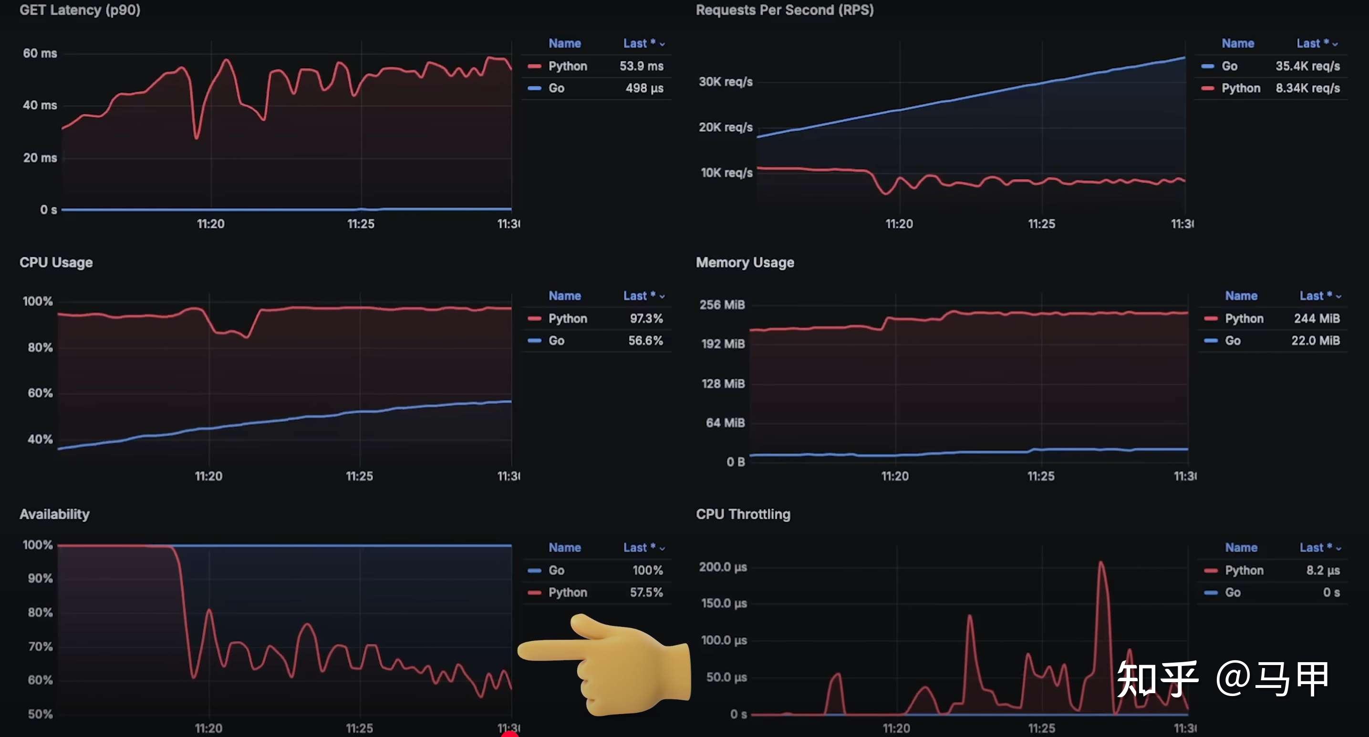Open CPU Throttling panel title menu
The height and width of the screenshot is (737, 1369).
click(x=742, y=514)
